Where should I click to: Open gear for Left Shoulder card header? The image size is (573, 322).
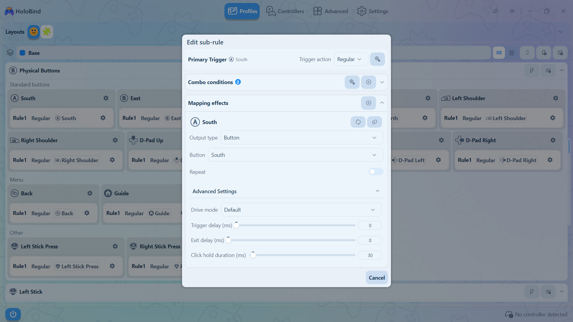click(x=555, y=98)
